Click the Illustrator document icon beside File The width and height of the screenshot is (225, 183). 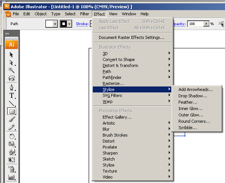tap(8, 14)
